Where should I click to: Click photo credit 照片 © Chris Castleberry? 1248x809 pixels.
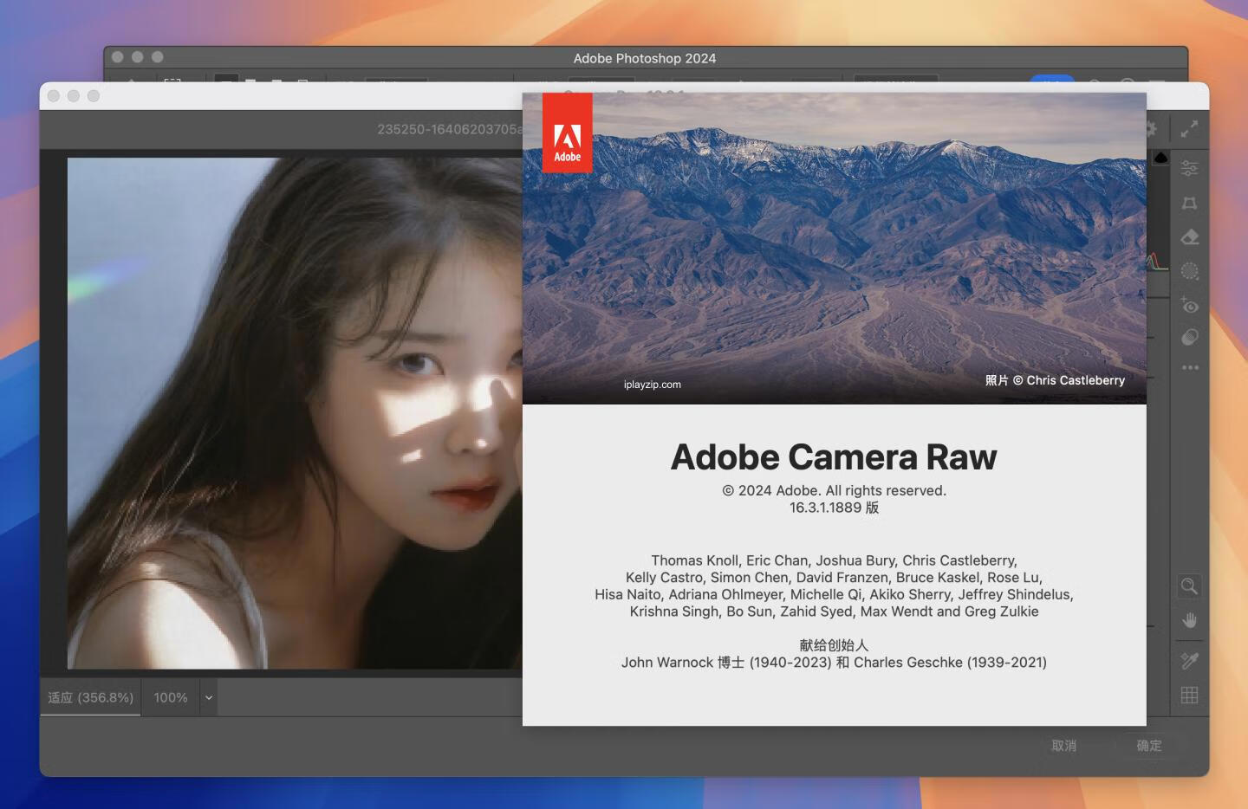(x=1055, y=380)
